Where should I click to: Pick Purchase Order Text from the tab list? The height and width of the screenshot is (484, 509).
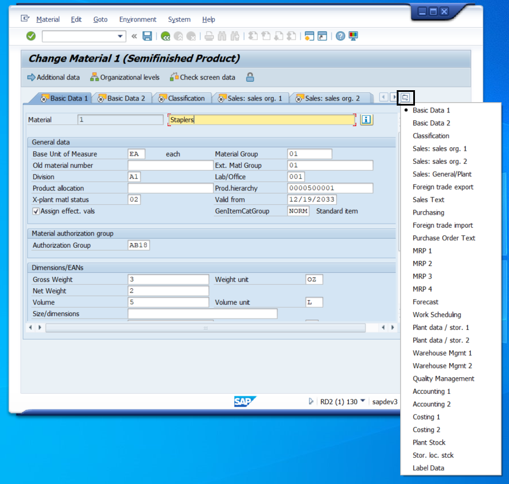tap(444, 238)
